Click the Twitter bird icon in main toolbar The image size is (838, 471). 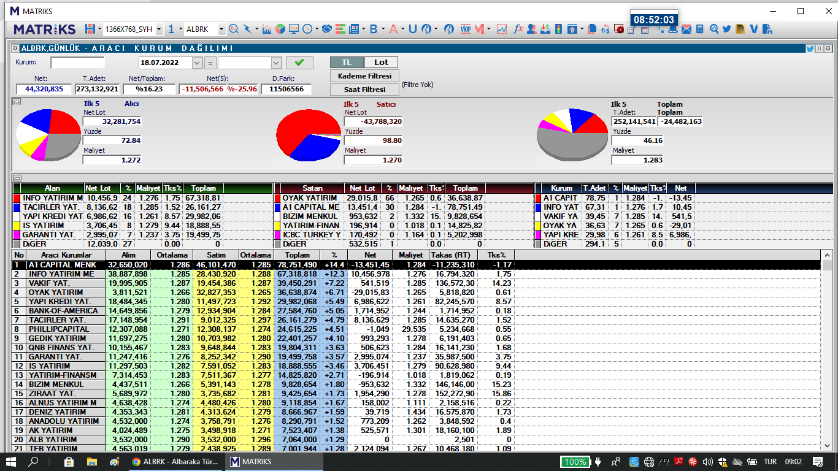[x=727, y=29]
